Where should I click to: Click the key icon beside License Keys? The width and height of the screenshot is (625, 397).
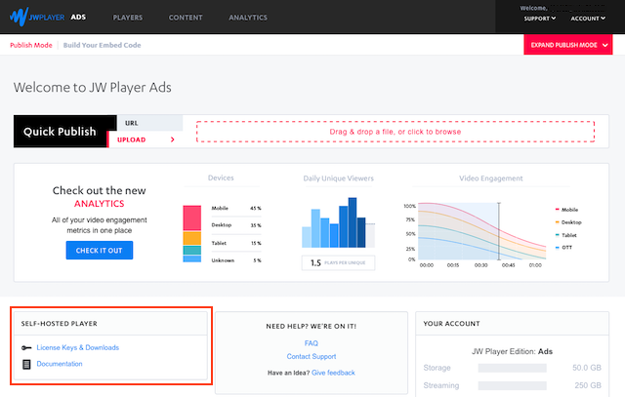(26, 347)
